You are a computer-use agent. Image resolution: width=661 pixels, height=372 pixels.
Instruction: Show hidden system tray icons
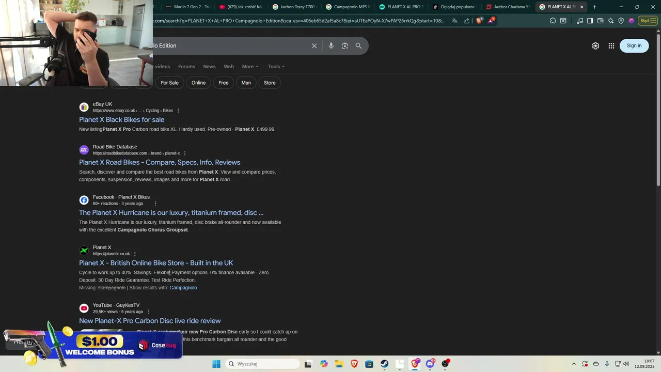(x=573, y=364)
